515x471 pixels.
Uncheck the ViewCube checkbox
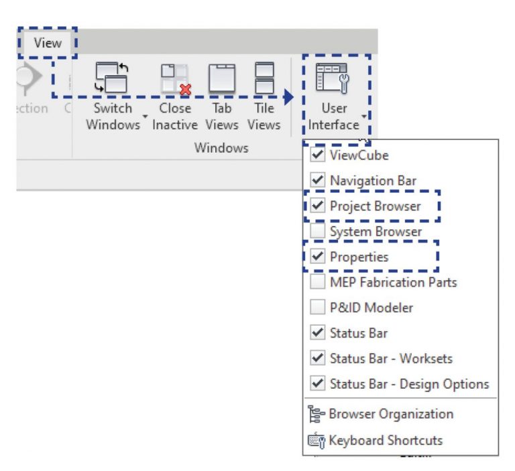318,155
